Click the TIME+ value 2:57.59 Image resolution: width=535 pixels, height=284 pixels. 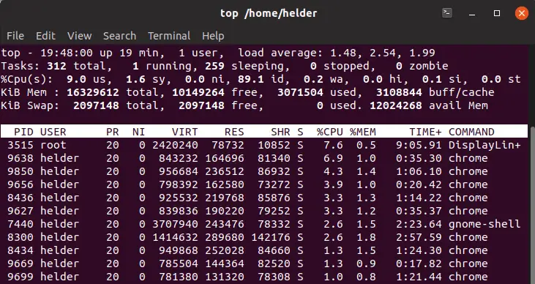(x=419, y=237)
